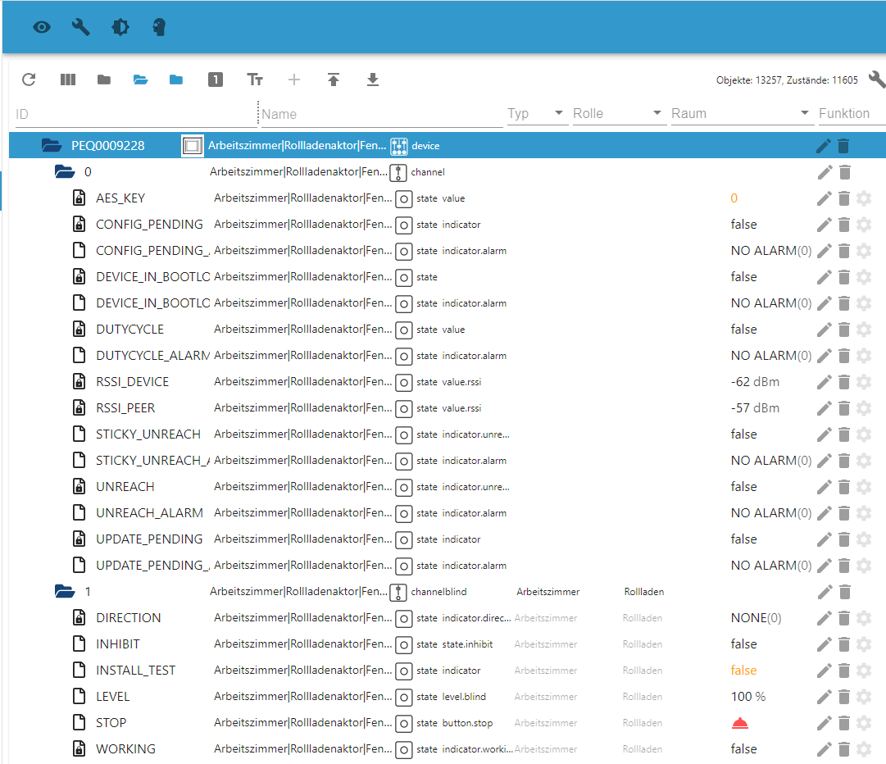Viewport: 886px width, 764px height.
Task: Delete the CONFIG_PENDING row
Action: (x=844, y=225)
